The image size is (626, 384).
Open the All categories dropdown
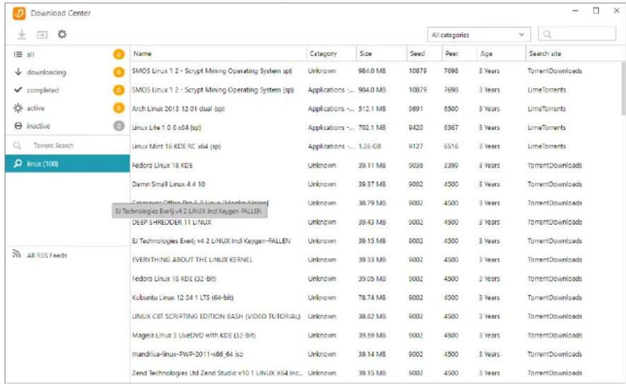(x=478, y=35)
